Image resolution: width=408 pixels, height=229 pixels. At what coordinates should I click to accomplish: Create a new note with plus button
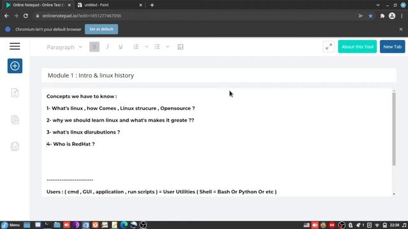[15, 66]
